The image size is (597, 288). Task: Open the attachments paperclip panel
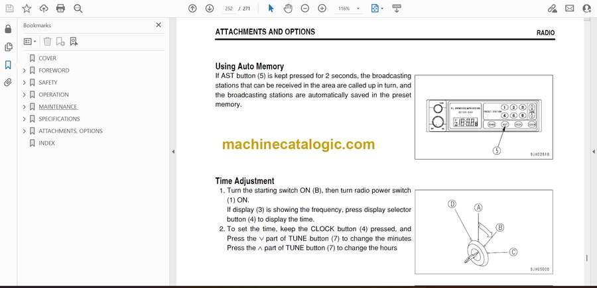[x=8, y=83]
